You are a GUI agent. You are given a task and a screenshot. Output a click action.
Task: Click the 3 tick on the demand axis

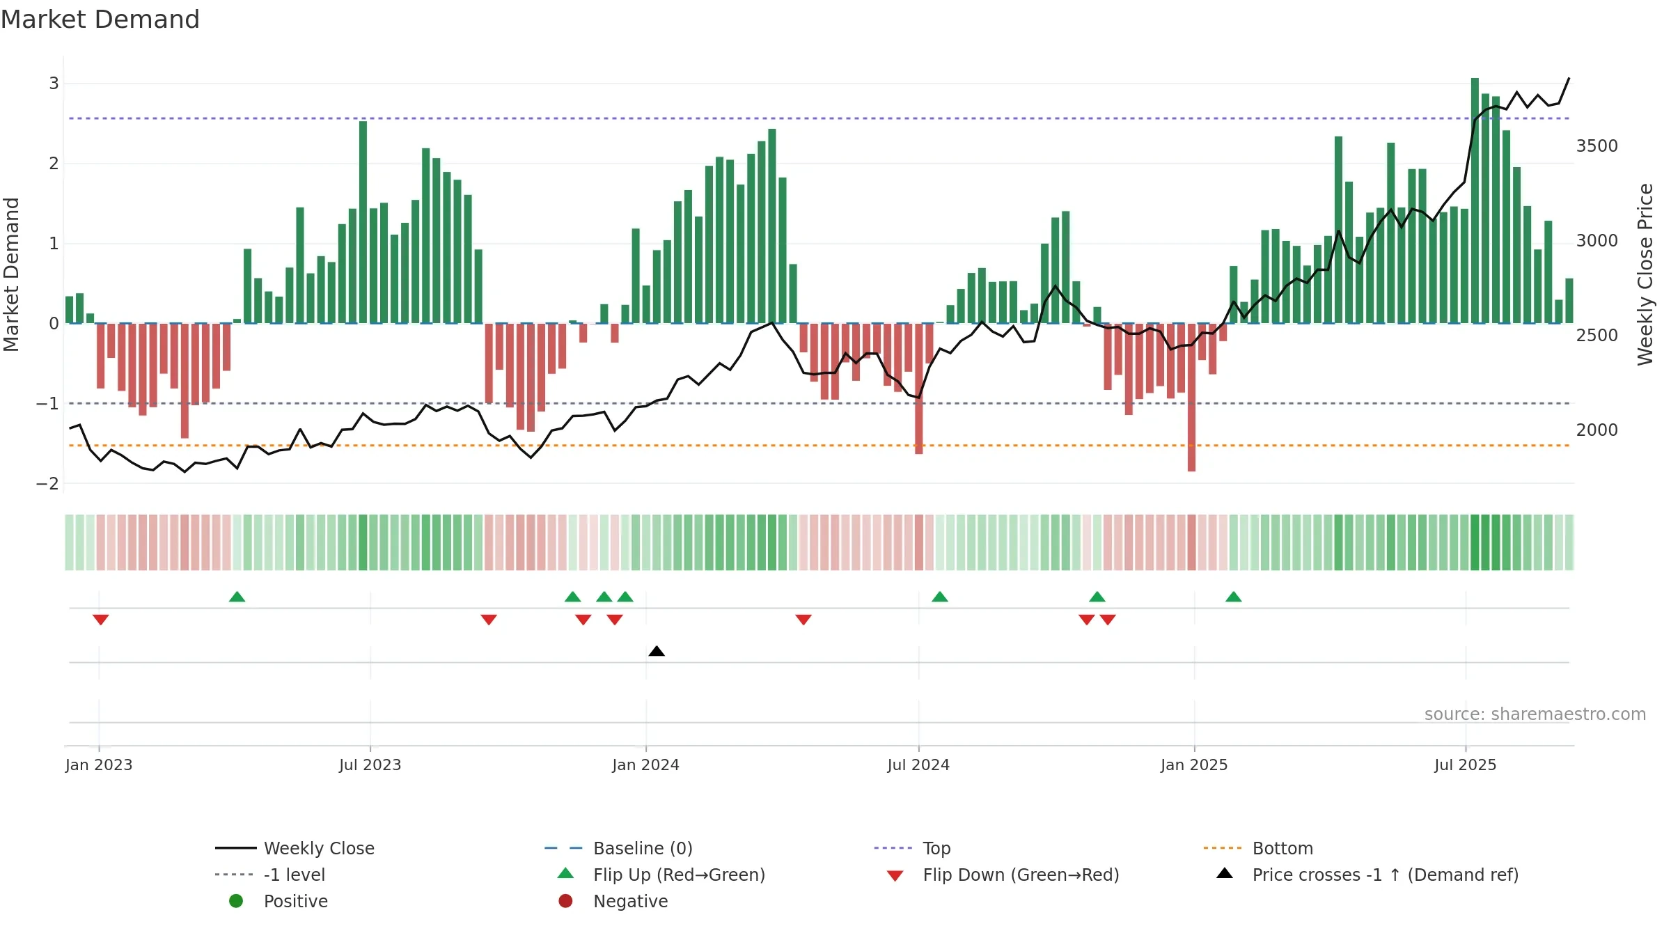pyautogui.click(x=54, y=84)
